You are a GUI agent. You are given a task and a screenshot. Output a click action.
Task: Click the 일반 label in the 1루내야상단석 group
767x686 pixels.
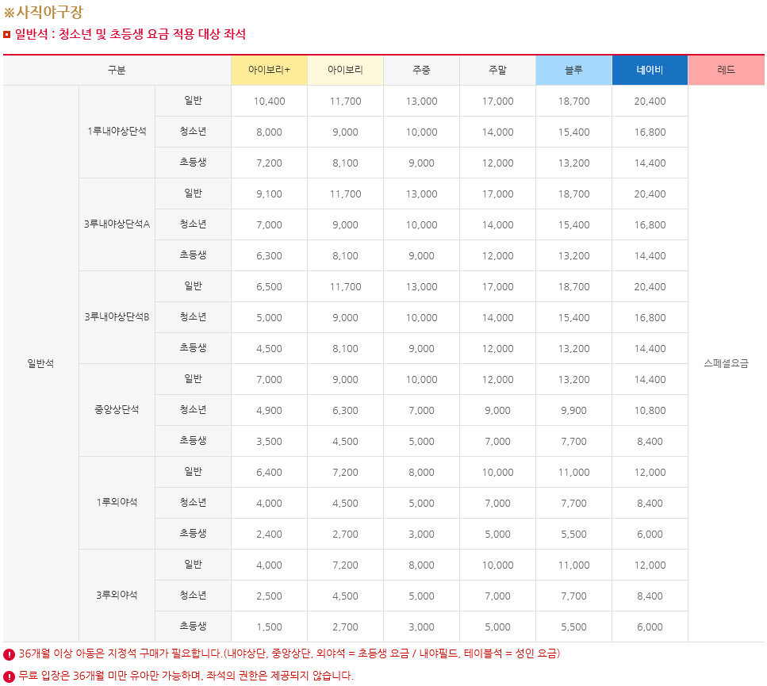coord(194,101)
